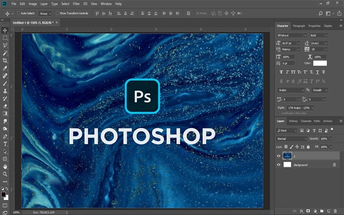The width and height of the screenshot is (344, 215).
Task: Toggle Justification Alternates checkbox
Action: (x=278, y=113)
